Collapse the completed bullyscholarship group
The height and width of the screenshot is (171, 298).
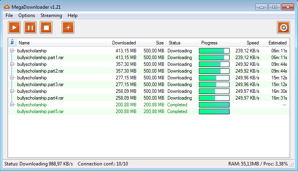12,104
